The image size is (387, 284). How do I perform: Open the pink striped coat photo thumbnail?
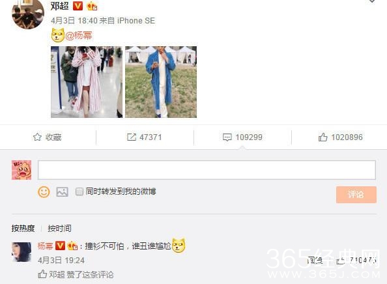pos(87,82)
